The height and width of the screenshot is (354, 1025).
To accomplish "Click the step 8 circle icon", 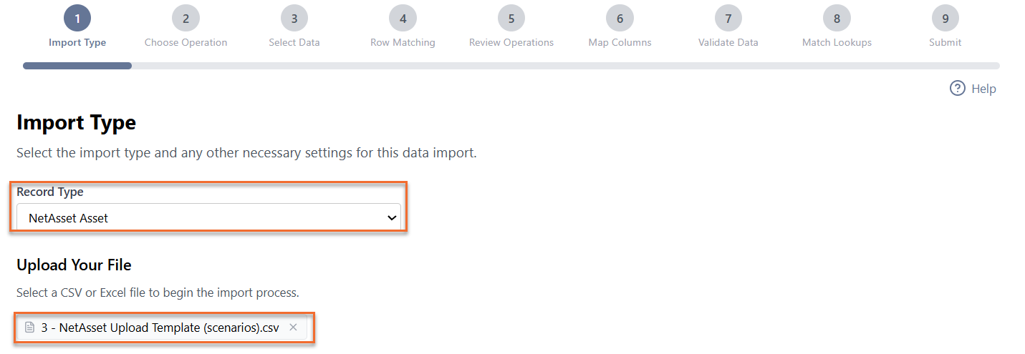I will pyautogui.click(x=837, y=18).
